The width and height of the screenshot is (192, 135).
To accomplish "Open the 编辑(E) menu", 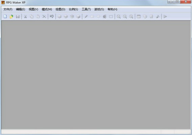I will tap(20, 9).
